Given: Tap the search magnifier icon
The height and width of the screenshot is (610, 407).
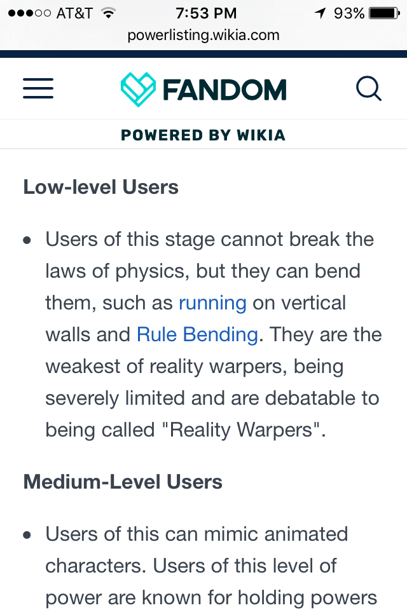Looking at the screenshot, I should (369, 89).
